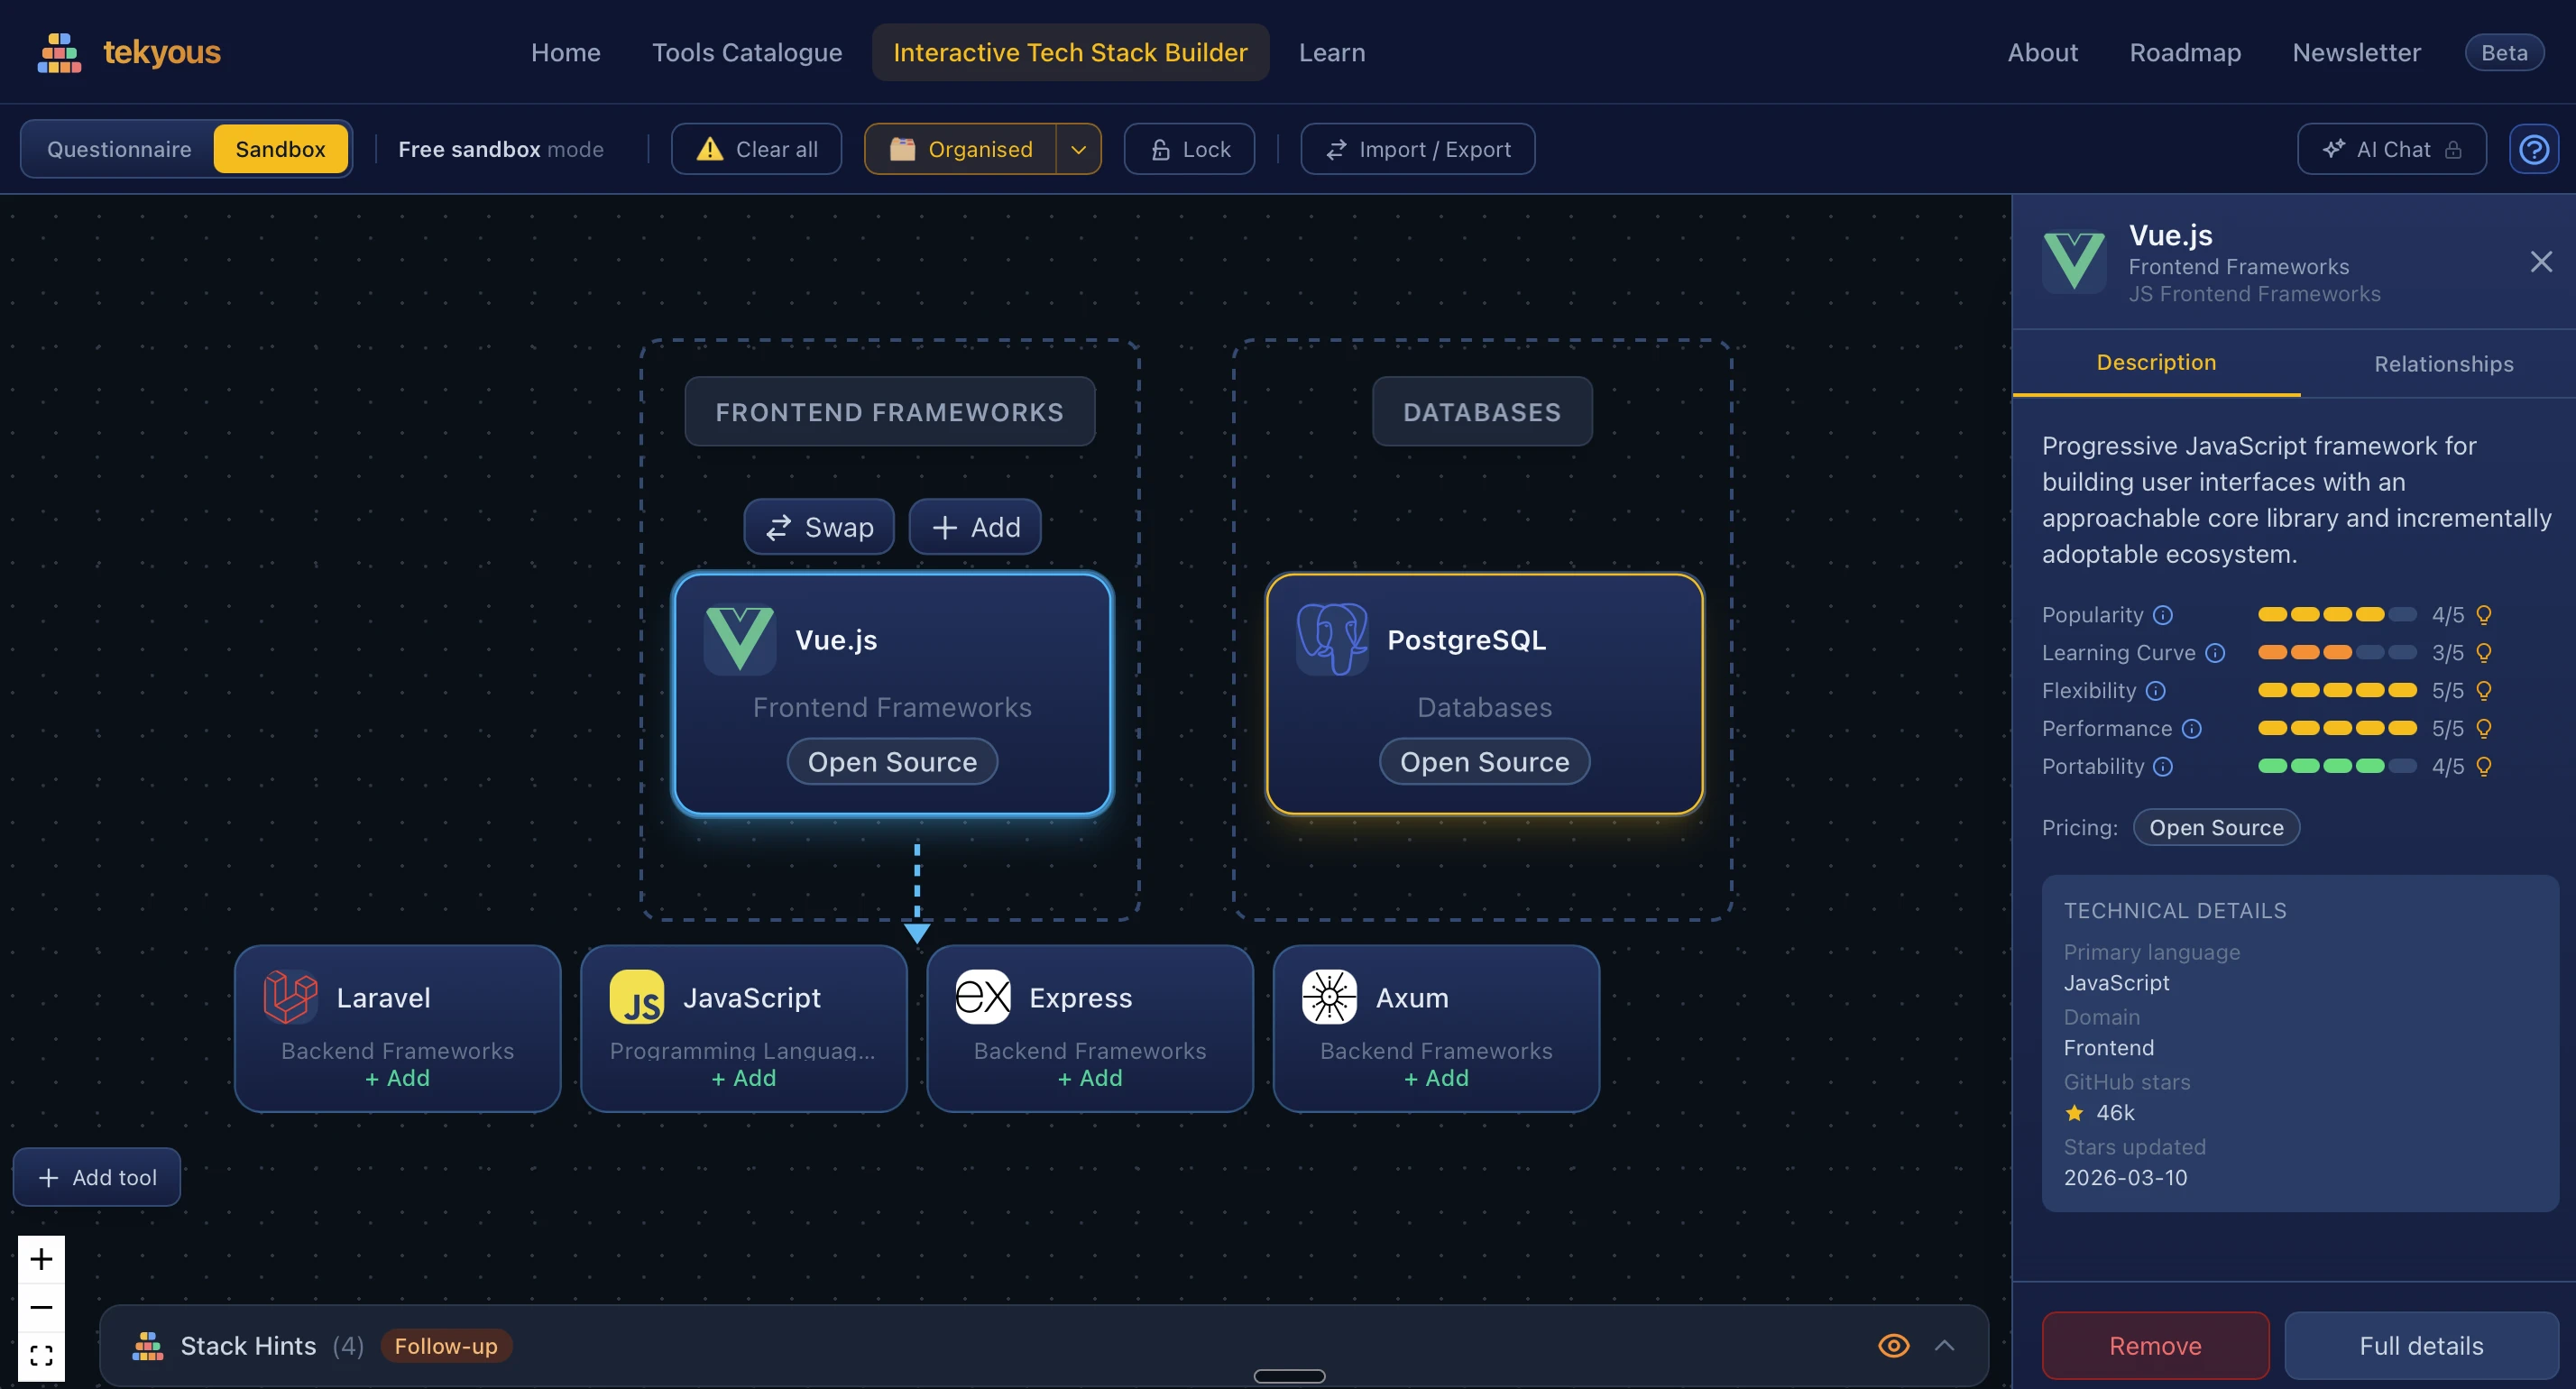Screen dimensions: 2576x1389
Task: Remove Vue.js from stack
Action: (x=2155, y=1346)
